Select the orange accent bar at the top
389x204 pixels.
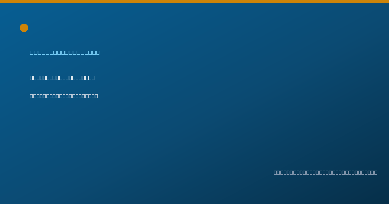pyautogui.click(x=194, y=2)
